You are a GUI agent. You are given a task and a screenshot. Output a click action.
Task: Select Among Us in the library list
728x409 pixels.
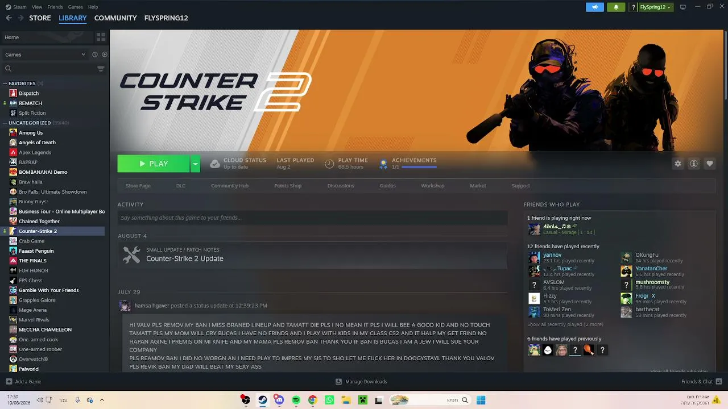(x=31, y=133)
